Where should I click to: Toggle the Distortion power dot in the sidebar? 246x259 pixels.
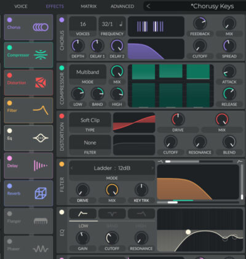pyautogui.click(x=9, y=75)
